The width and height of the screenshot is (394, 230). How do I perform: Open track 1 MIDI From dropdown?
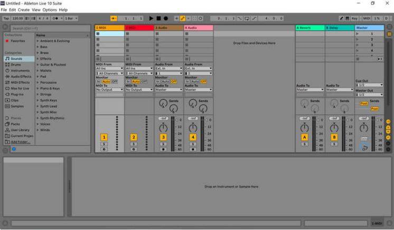109,68
